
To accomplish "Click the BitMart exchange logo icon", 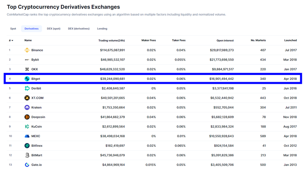I will 27,155.
